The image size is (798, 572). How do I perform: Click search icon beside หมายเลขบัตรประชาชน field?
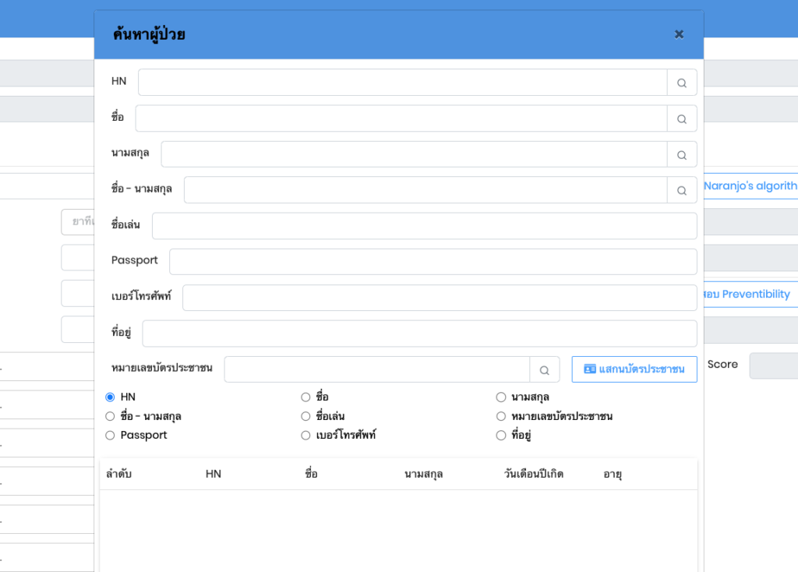click(545, 370)
